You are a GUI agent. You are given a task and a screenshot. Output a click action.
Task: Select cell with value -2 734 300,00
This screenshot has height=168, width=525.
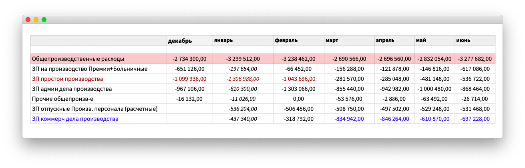click(x=189, y=59)
